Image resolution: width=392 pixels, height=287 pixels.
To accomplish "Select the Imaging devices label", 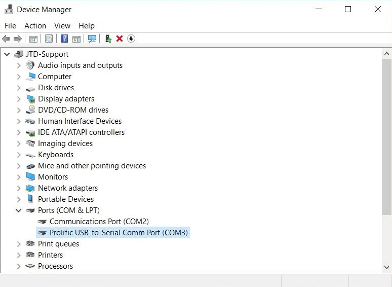I will (x=65, y=143).
